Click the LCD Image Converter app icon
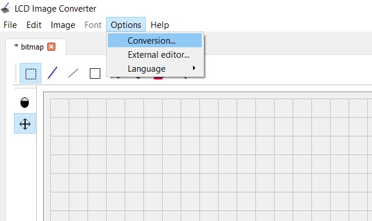 pos(6,8)
